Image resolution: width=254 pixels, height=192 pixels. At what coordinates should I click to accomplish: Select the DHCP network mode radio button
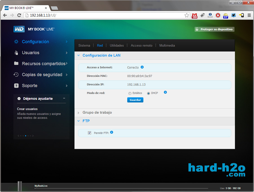pyautogui.click(x=148, y=93)
